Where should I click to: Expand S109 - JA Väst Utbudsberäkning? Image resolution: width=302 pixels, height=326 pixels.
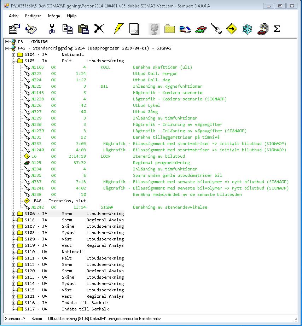tap(13, 239)
